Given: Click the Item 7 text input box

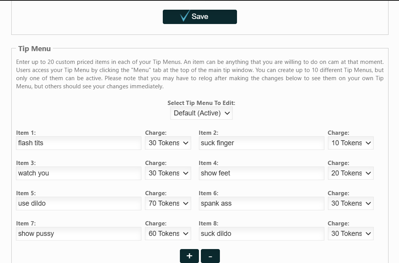Looking at the screenshot, I should 78,234.
